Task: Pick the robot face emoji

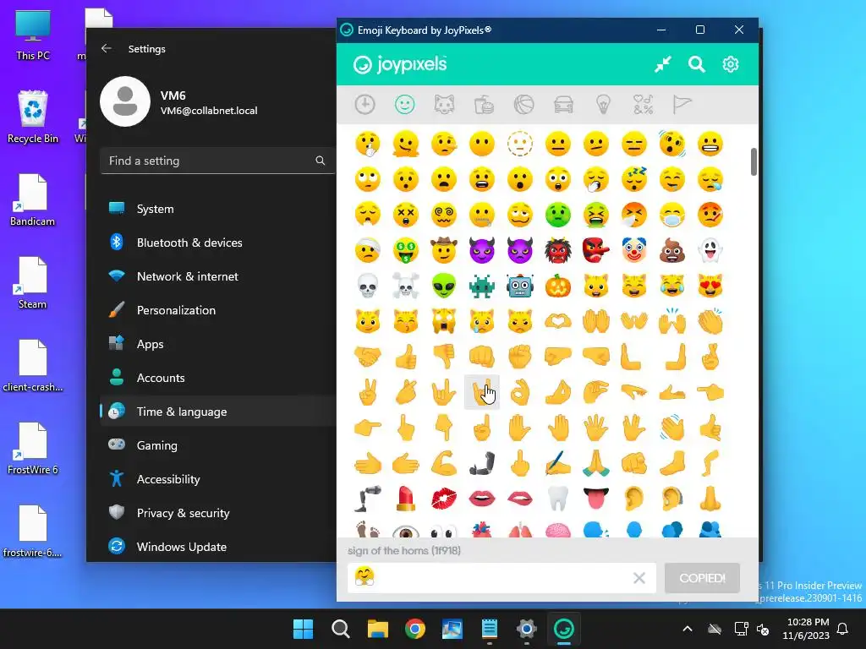Action: pyautogui.click(x=520, y=286)
